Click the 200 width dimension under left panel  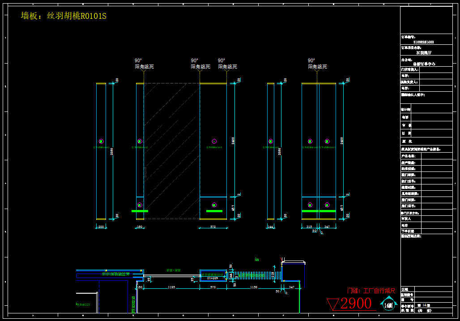coord(101,227)
